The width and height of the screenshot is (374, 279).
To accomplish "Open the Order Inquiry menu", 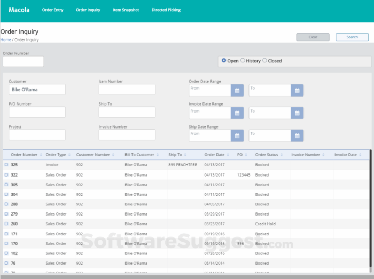I will 88,10.
